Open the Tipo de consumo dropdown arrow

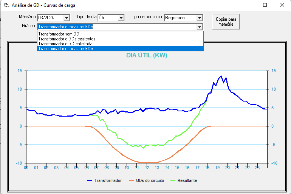(200, 18)
